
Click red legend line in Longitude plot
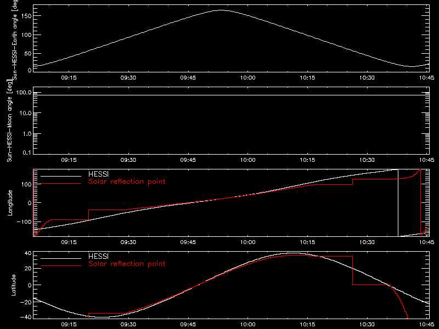point(61,184)
